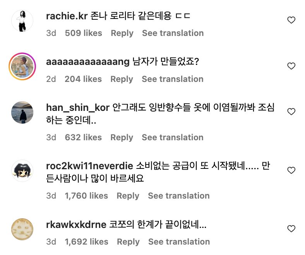The height and width of the screenshot is (255, 305).
Task: Tap the heart on roc2kwi11neverdie's comment
Action: click(x=291, y=170)
